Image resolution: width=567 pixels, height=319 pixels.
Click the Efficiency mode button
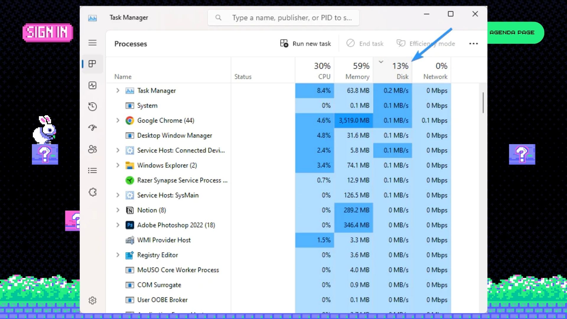point(426,44)
